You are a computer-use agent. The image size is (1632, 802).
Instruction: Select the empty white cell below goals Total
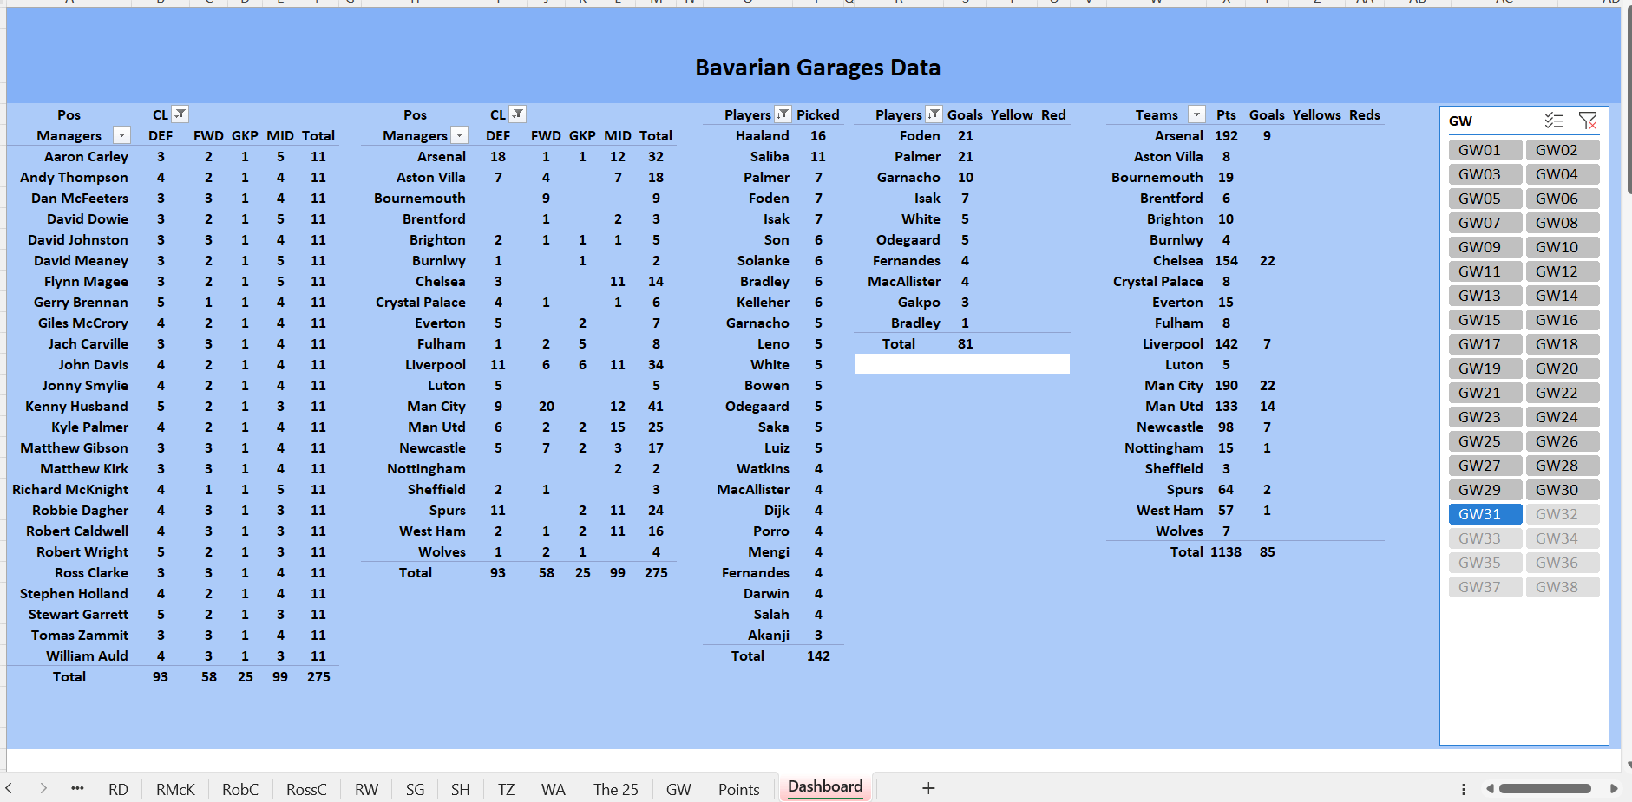(x=961, y=364)
